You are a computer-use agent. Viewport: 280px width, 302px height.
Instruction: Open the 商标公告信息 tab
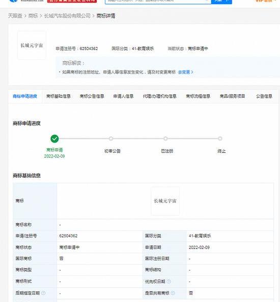click(92, 96)
